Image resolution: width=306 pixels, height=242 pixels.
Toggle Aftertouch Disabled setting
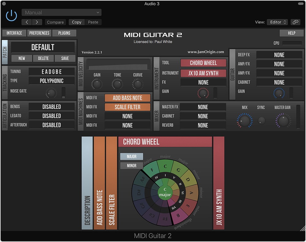[x=51, y=125]
